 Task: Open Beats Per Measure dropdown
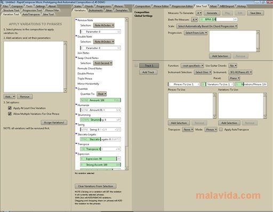click(195, 20)
